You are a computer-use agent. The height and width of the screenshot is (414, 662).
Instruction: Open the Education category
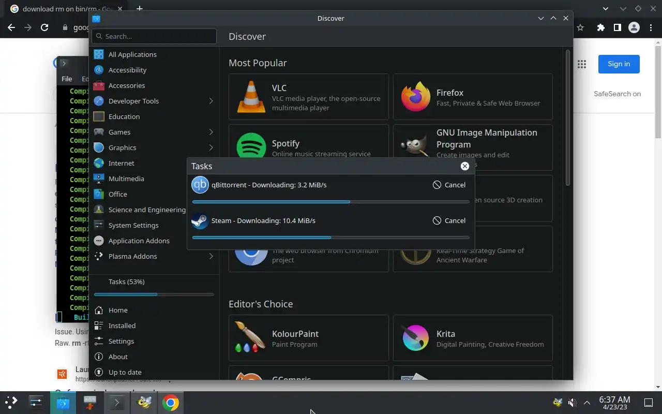click(x=154, y=116)
